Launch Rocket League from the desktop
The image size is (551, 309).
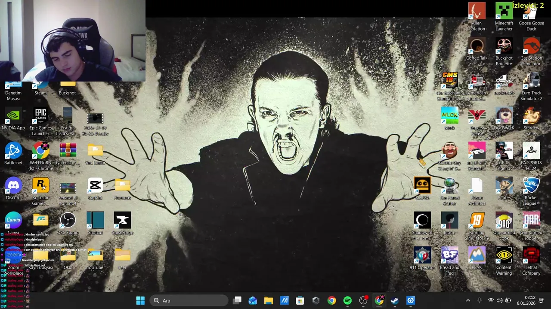pyautogui.click(x=531, y=191)
